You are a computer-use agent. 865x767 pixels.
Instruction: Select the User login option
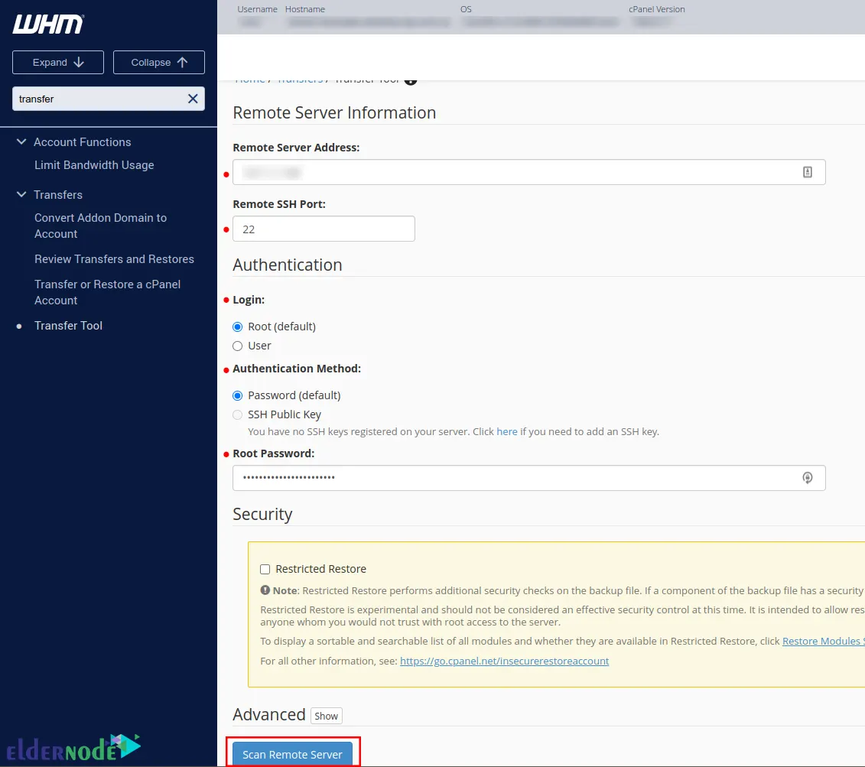(238, 346)
